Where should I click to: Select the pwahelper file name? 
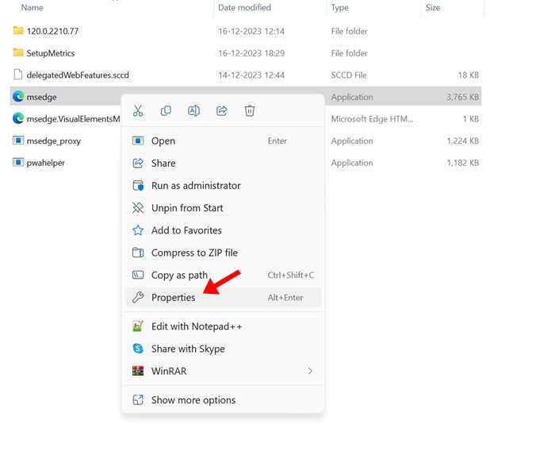(x=46, y=163)
